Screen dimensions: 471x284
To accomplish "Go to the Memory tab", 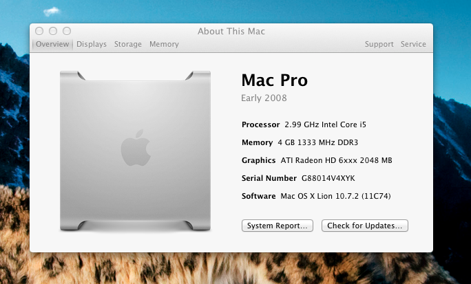I will tap(164, 44).
